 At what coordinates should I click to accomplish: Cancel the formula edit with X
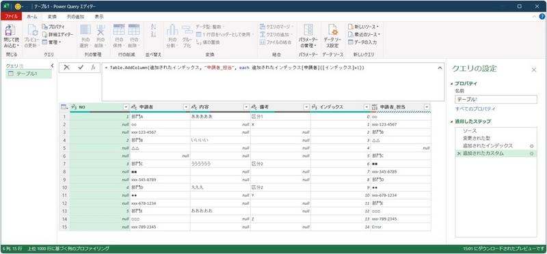point(66,68)
